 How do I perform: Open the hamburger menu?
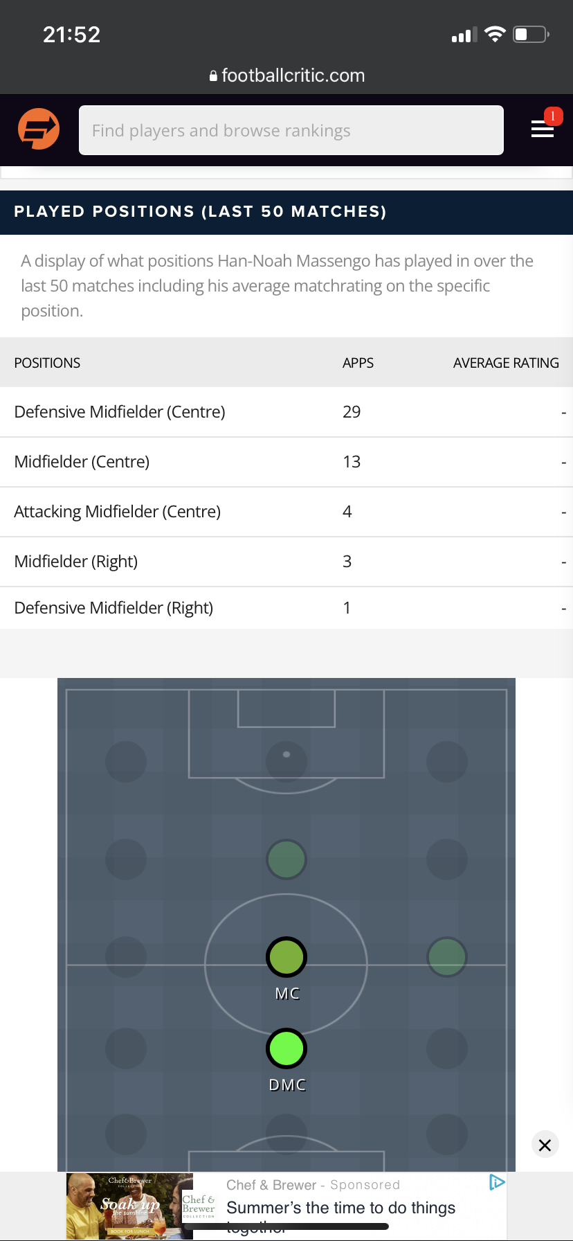pos(542,130)
